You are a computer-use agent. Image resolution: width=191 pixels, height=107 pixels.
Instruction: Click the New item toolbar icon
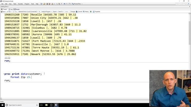tap(41, 4)
